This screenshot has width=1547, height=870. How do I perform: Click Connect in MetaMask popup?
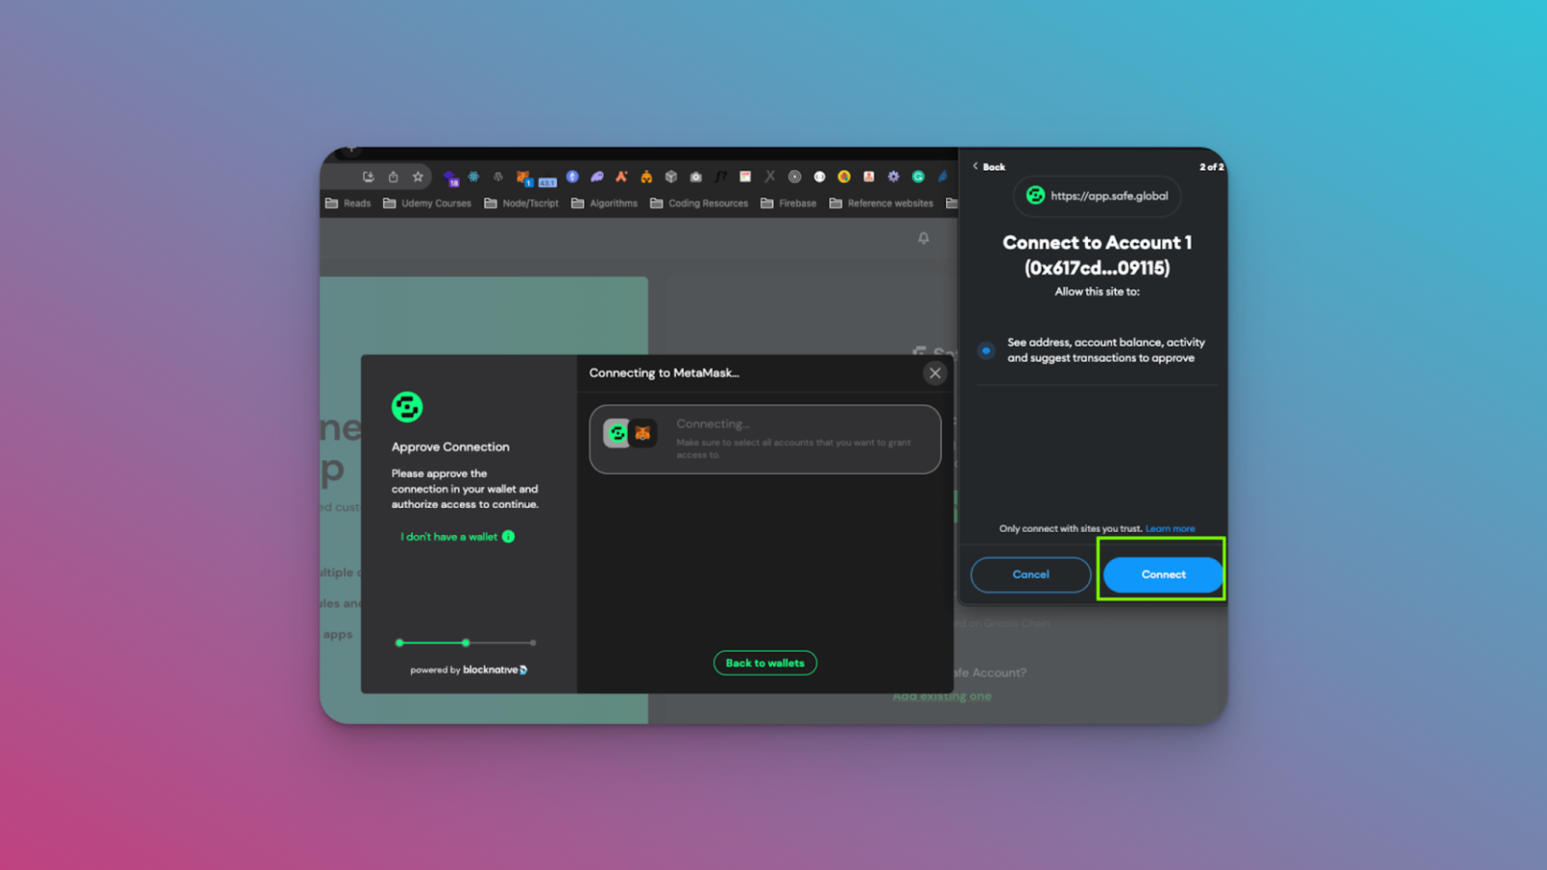(1163, 575)
